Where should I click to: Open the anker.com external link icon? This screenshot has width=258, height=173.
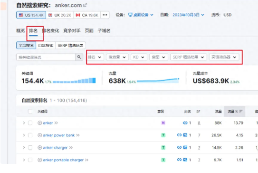85,5
